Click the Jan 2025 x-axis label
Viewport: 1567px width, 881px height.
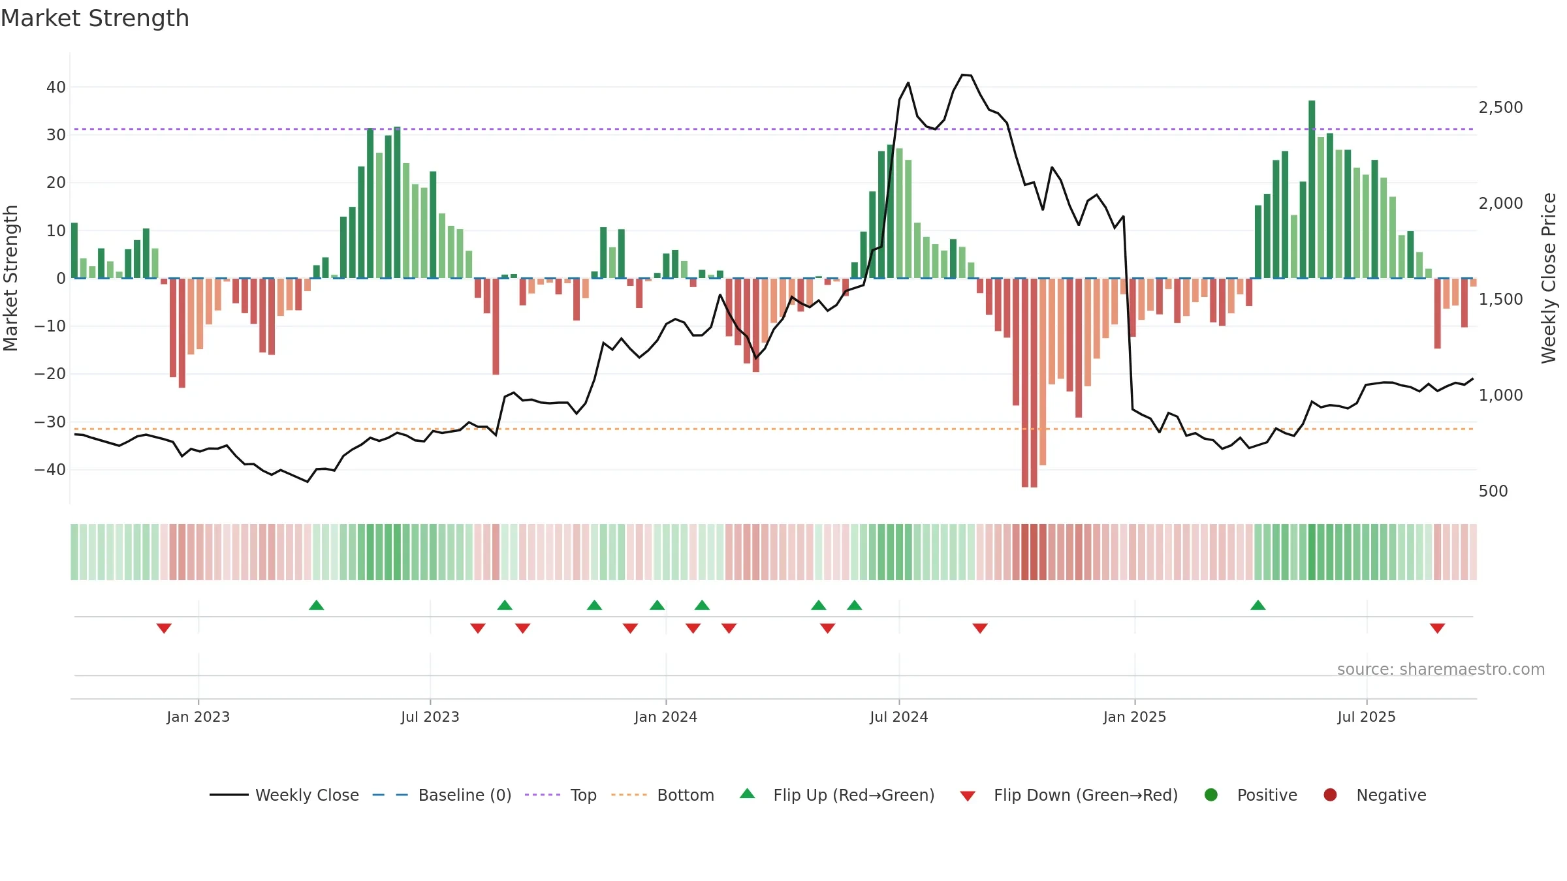(1135, 717)
